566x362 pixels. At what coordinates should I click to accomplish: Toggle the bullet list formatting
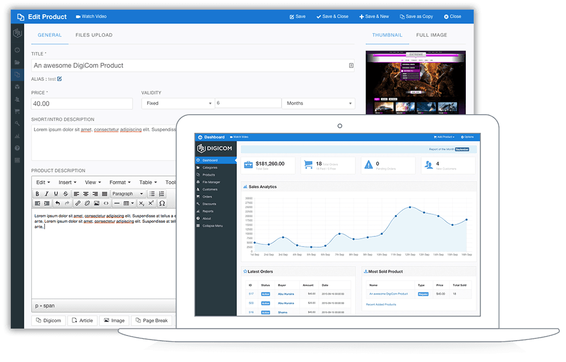[152, 194]
